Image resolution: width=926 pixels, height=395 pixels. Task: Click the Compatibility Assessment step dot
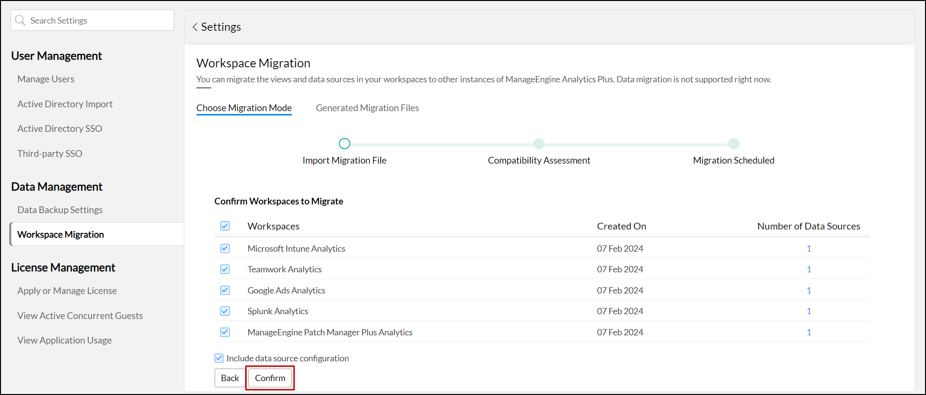[x=539, y=143]
